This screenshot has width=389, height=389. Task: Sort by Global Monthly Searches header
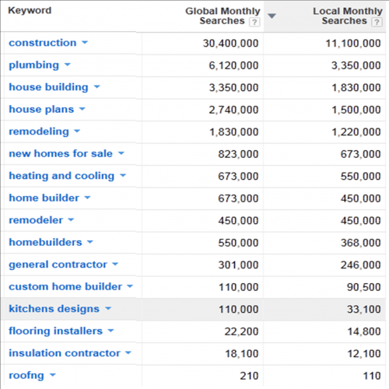(223, 16)
